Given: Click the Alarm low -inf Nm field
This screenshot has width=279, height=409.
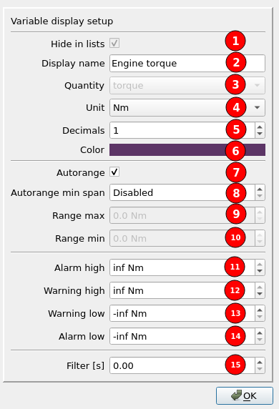Looking at the screenshot, I should point(182,336).
